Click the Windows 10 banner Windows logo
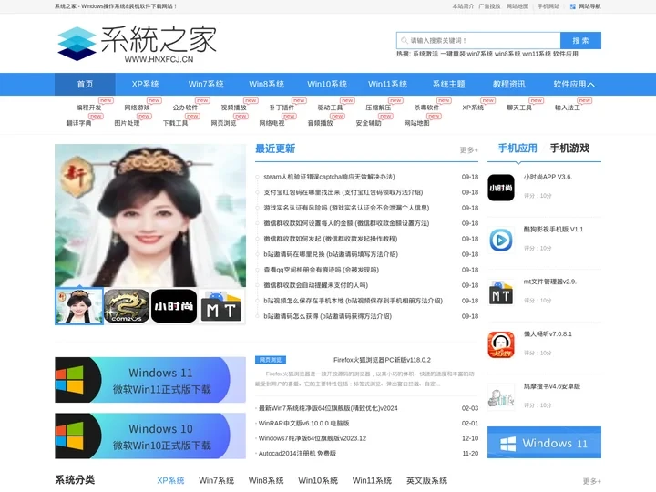 click(x=70, y=436)
